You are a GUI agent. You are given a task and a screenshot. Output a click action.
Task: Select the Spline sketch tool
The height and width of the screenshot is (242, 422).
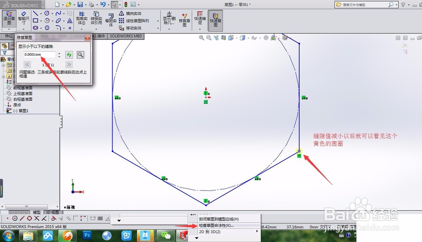58,13
